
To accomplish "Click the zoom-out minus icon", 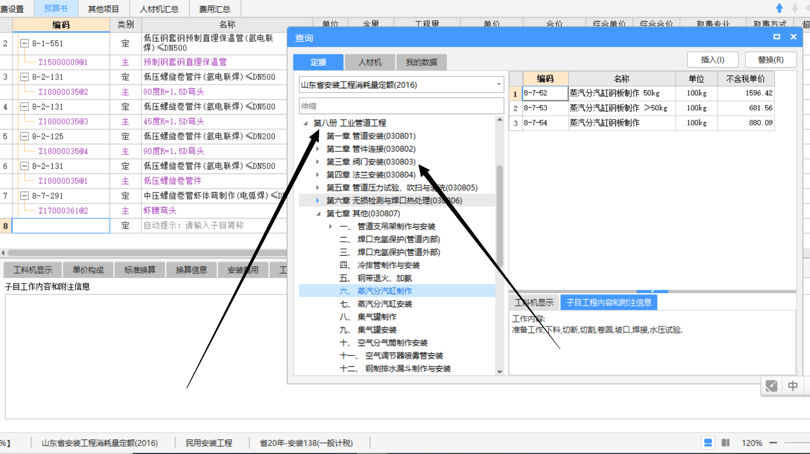I will [773, 443].
